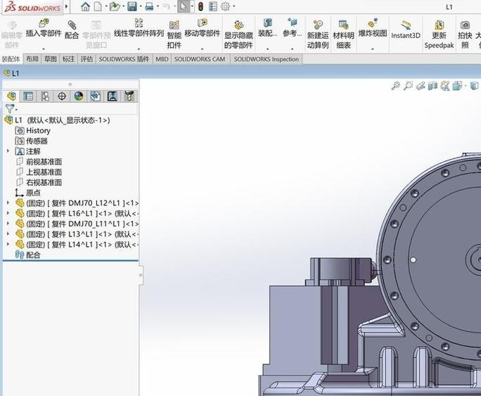
Task: Click the Print icon
Action: pyautogui.click(x=149, y=6)
